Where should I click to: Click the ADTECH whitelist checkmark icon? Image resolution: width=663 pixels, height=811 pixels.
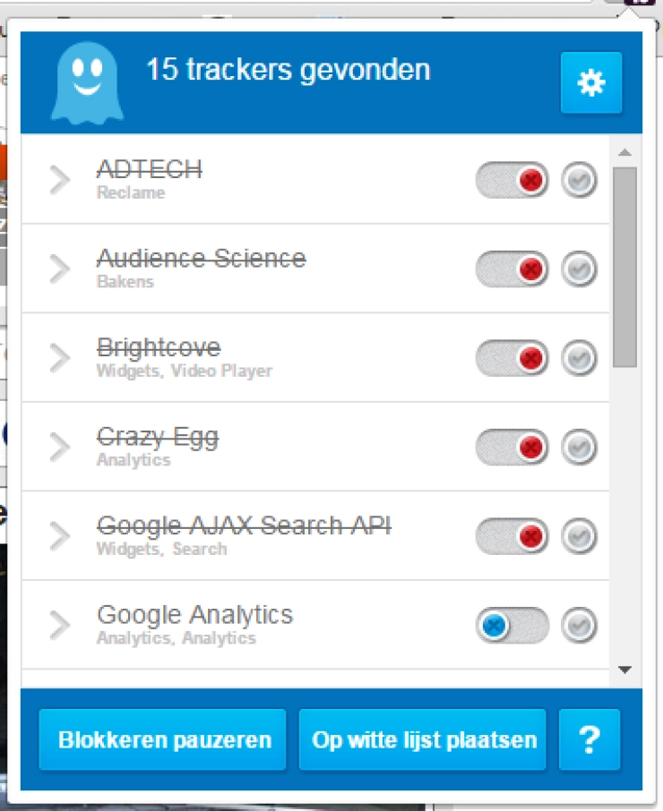click(x=580, y=181)
